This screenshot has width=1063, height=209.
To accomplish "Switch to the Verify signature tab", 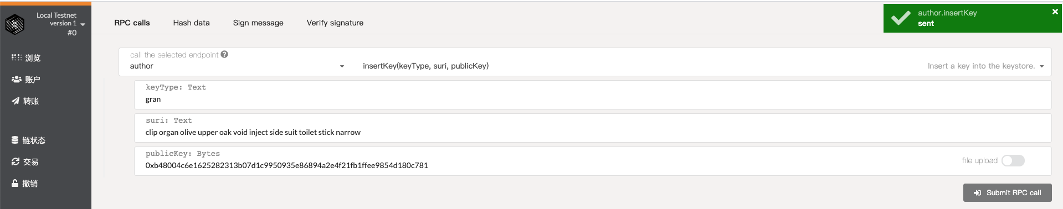I will [335, 23].
